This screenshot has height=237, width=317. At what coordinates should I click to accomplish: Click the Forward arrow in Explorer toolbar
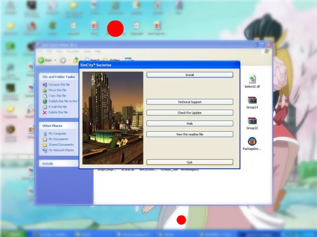pyautogui.click(x=63, y=60)
